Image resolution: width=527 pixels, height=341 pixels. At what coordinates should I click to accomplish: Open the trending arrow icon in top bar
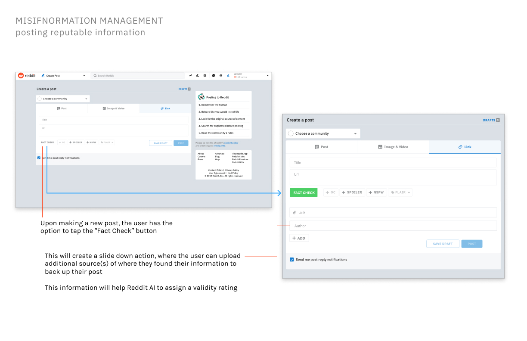[x=190, y=76]
